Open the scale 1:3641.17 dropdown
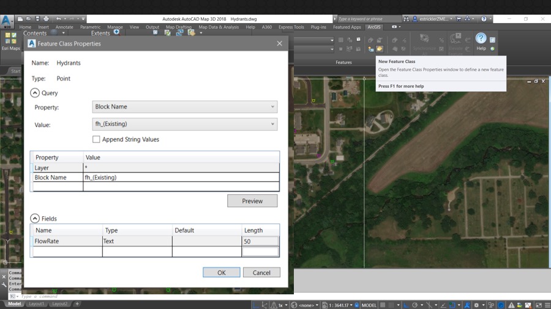551x309 pixels. 351,305
